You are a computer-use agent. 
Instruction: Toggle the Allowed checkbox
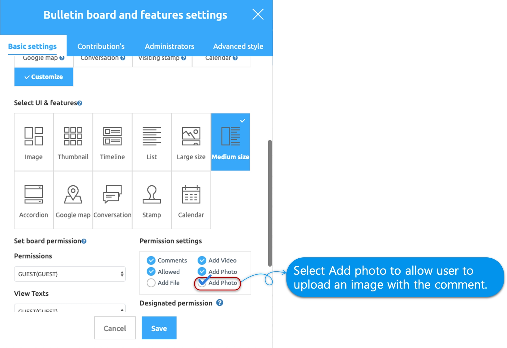[x=151, y=272]
